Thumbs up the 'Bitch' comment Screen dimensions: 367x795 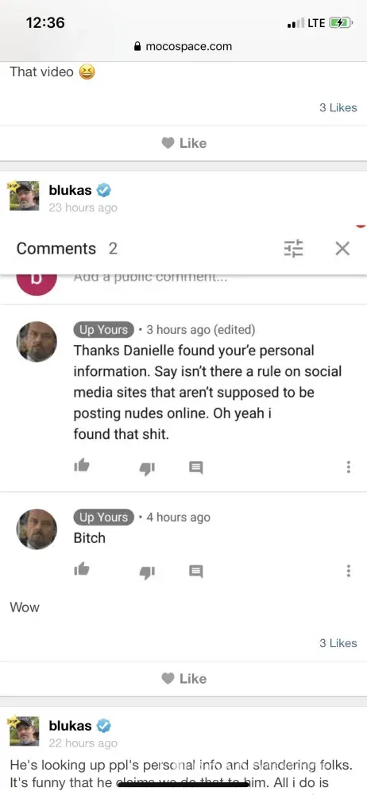(x=82, y=569)
